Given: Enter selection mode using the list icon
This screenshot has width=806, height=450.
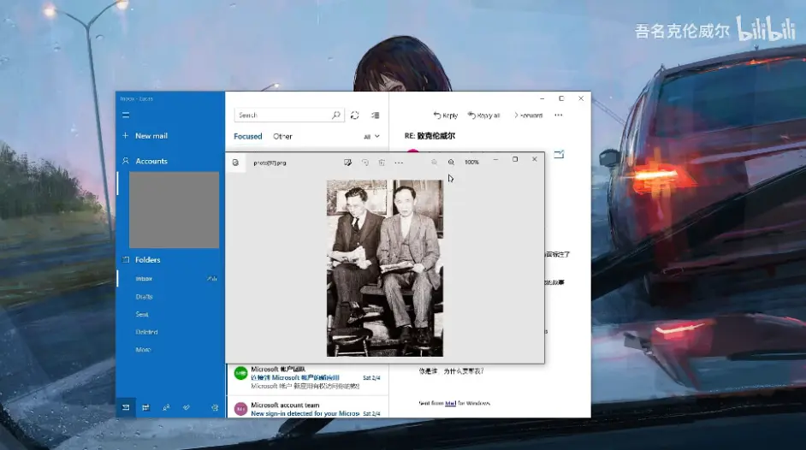Looking at the screenshot, I should click(x=375, y=115).
